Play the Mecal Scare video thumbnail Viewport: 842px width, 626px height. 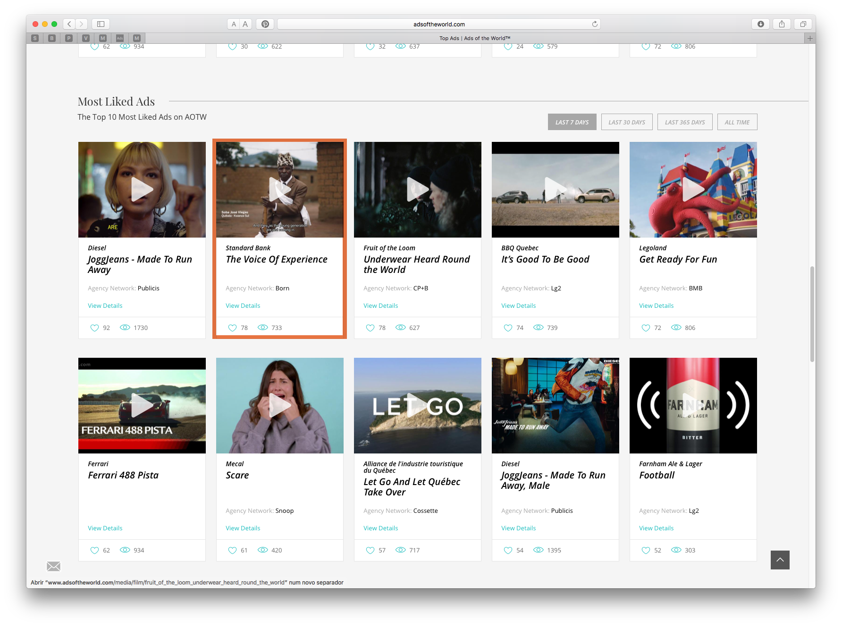click(x=280, y=405)
